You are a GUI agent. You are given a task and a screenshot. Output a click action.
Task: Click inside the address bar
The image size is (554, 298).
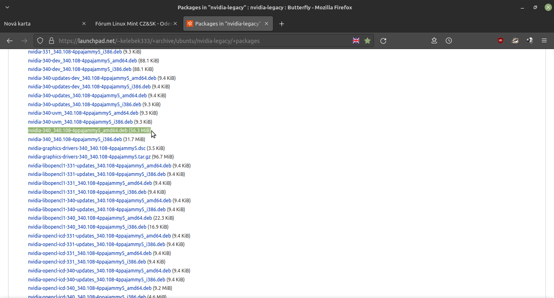point(203,41)
